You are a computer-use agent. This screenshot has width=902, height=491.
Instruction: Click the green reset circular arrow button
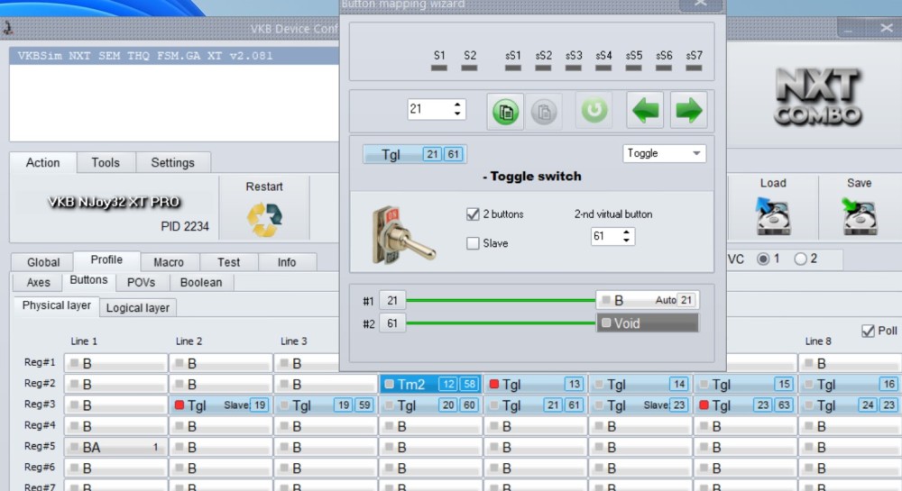pyautogui.click(x=594, y=110)
